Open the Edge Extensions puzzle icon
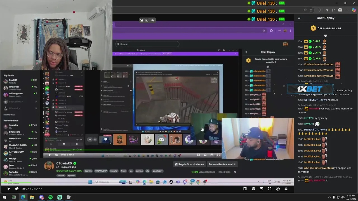This screenshot has width=358, height=201. click(319, 10)
